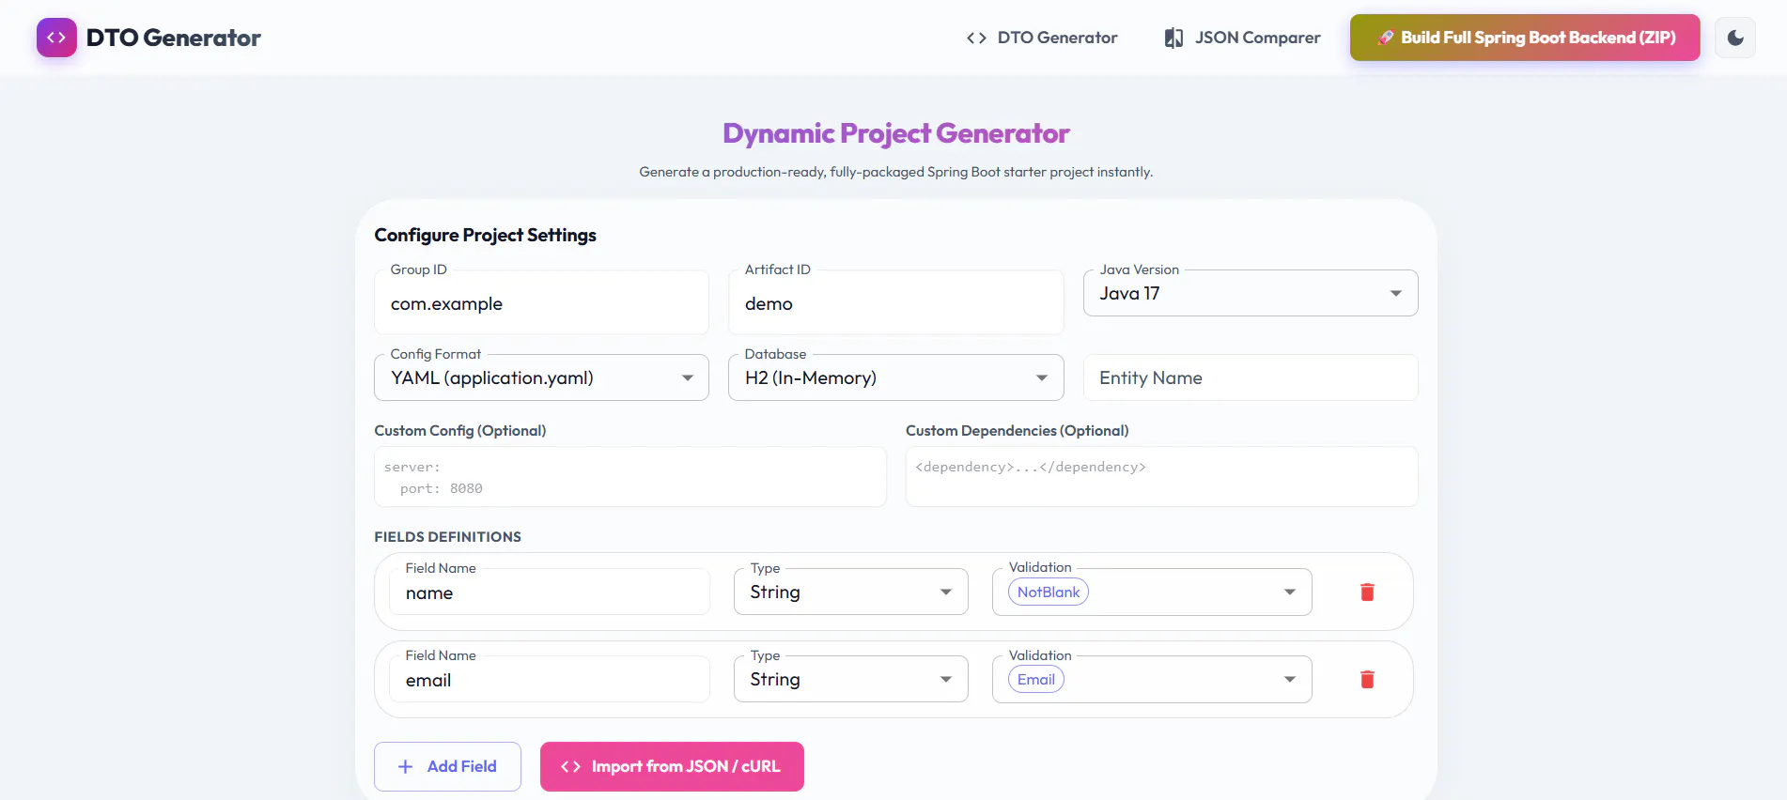Screen dimensions: 1787x800
Task: Click the code icon in Import button
Action: point(570,766)
